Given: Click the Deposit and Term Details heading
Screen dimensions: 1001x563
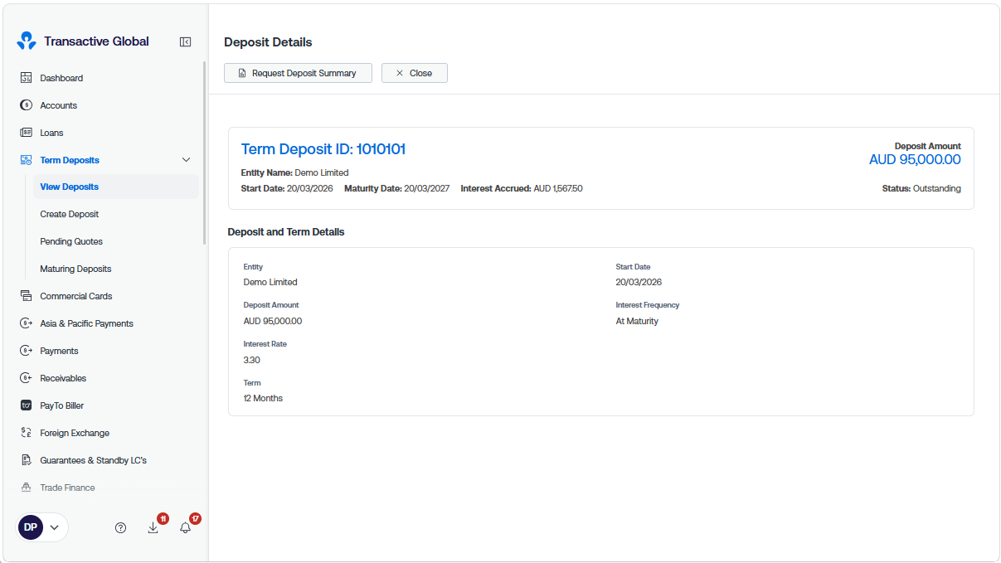Looking at the screenshot, I should click(286, 232).
